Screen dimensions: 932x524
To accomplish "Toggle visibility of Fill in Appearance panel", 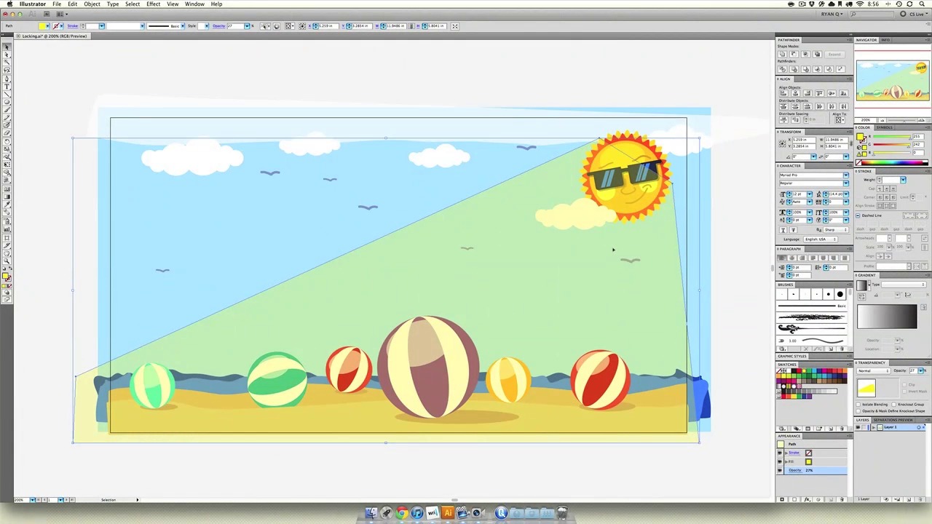I will 780,461.
